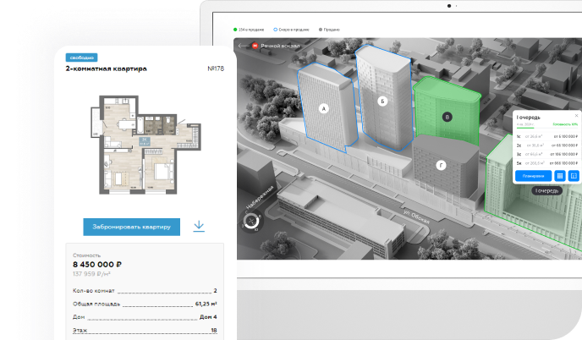Viewport: 582px width, 340px height.
Task: Click the gray Продано legend dot
Action: point(321,30)
